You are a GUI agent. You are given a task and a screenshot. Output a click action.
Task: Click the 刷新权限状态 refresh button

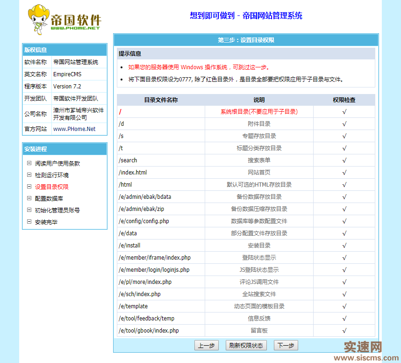point(246,345)
